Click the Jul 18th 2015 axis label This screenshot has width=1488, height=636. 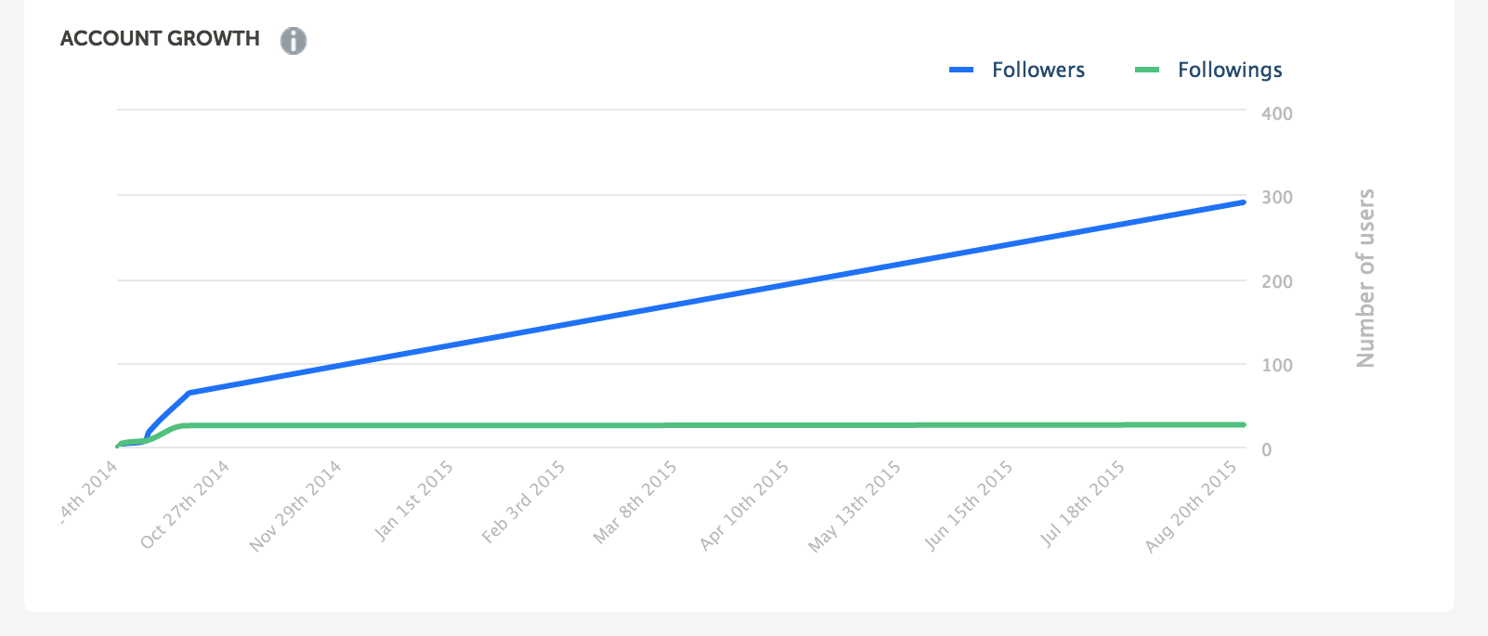click(x=1083, y=504)
